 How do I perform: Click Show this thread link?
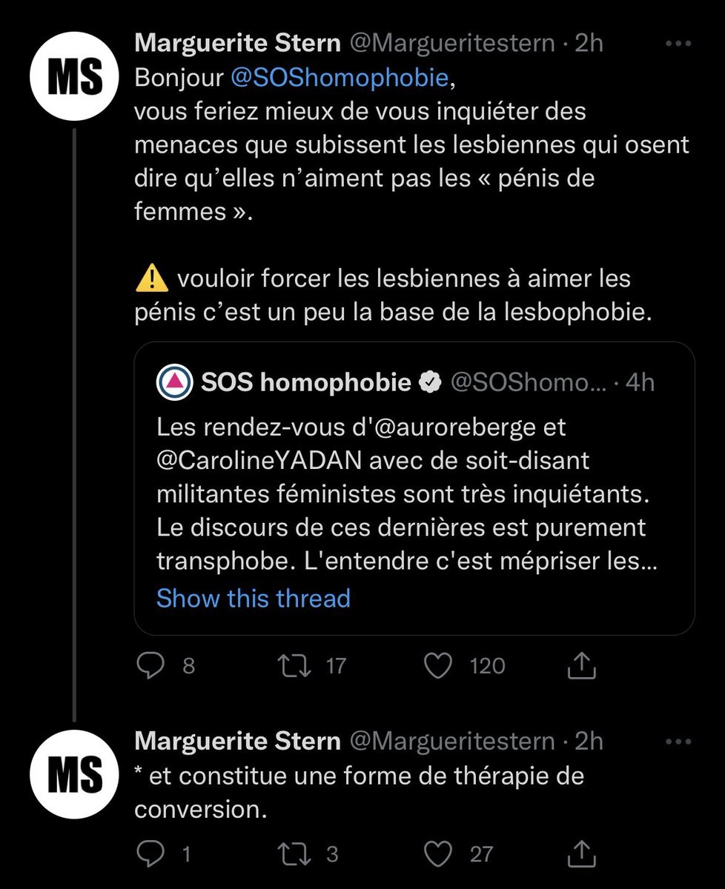(254, 598)
